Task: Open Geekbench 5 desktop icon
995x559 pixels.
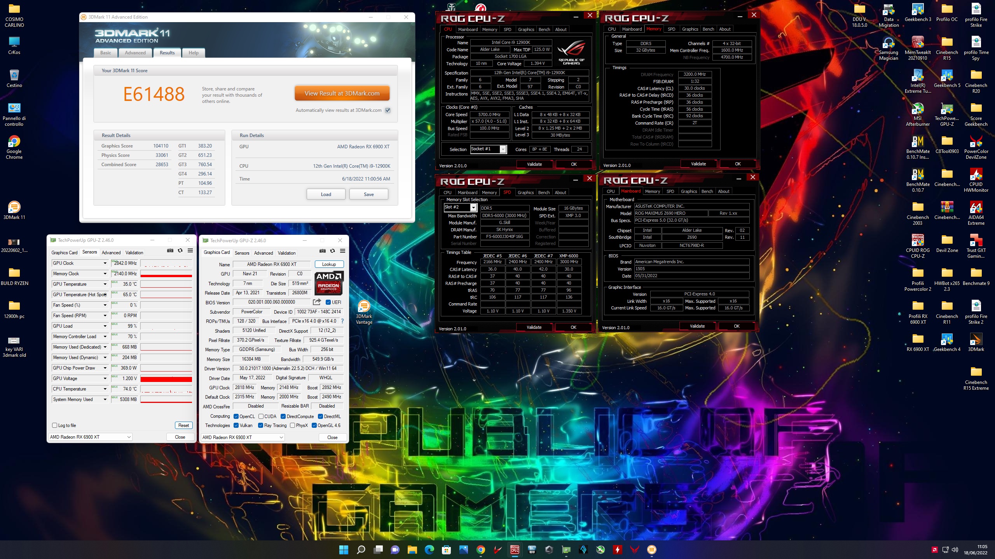Action: (x=947, y=78)
